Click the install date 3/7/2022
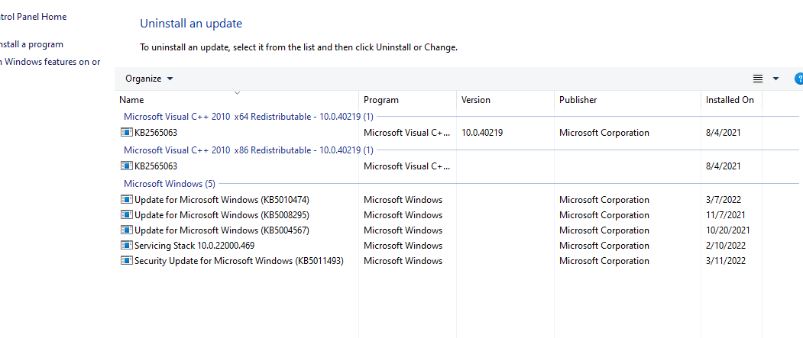 click(723, 199)
